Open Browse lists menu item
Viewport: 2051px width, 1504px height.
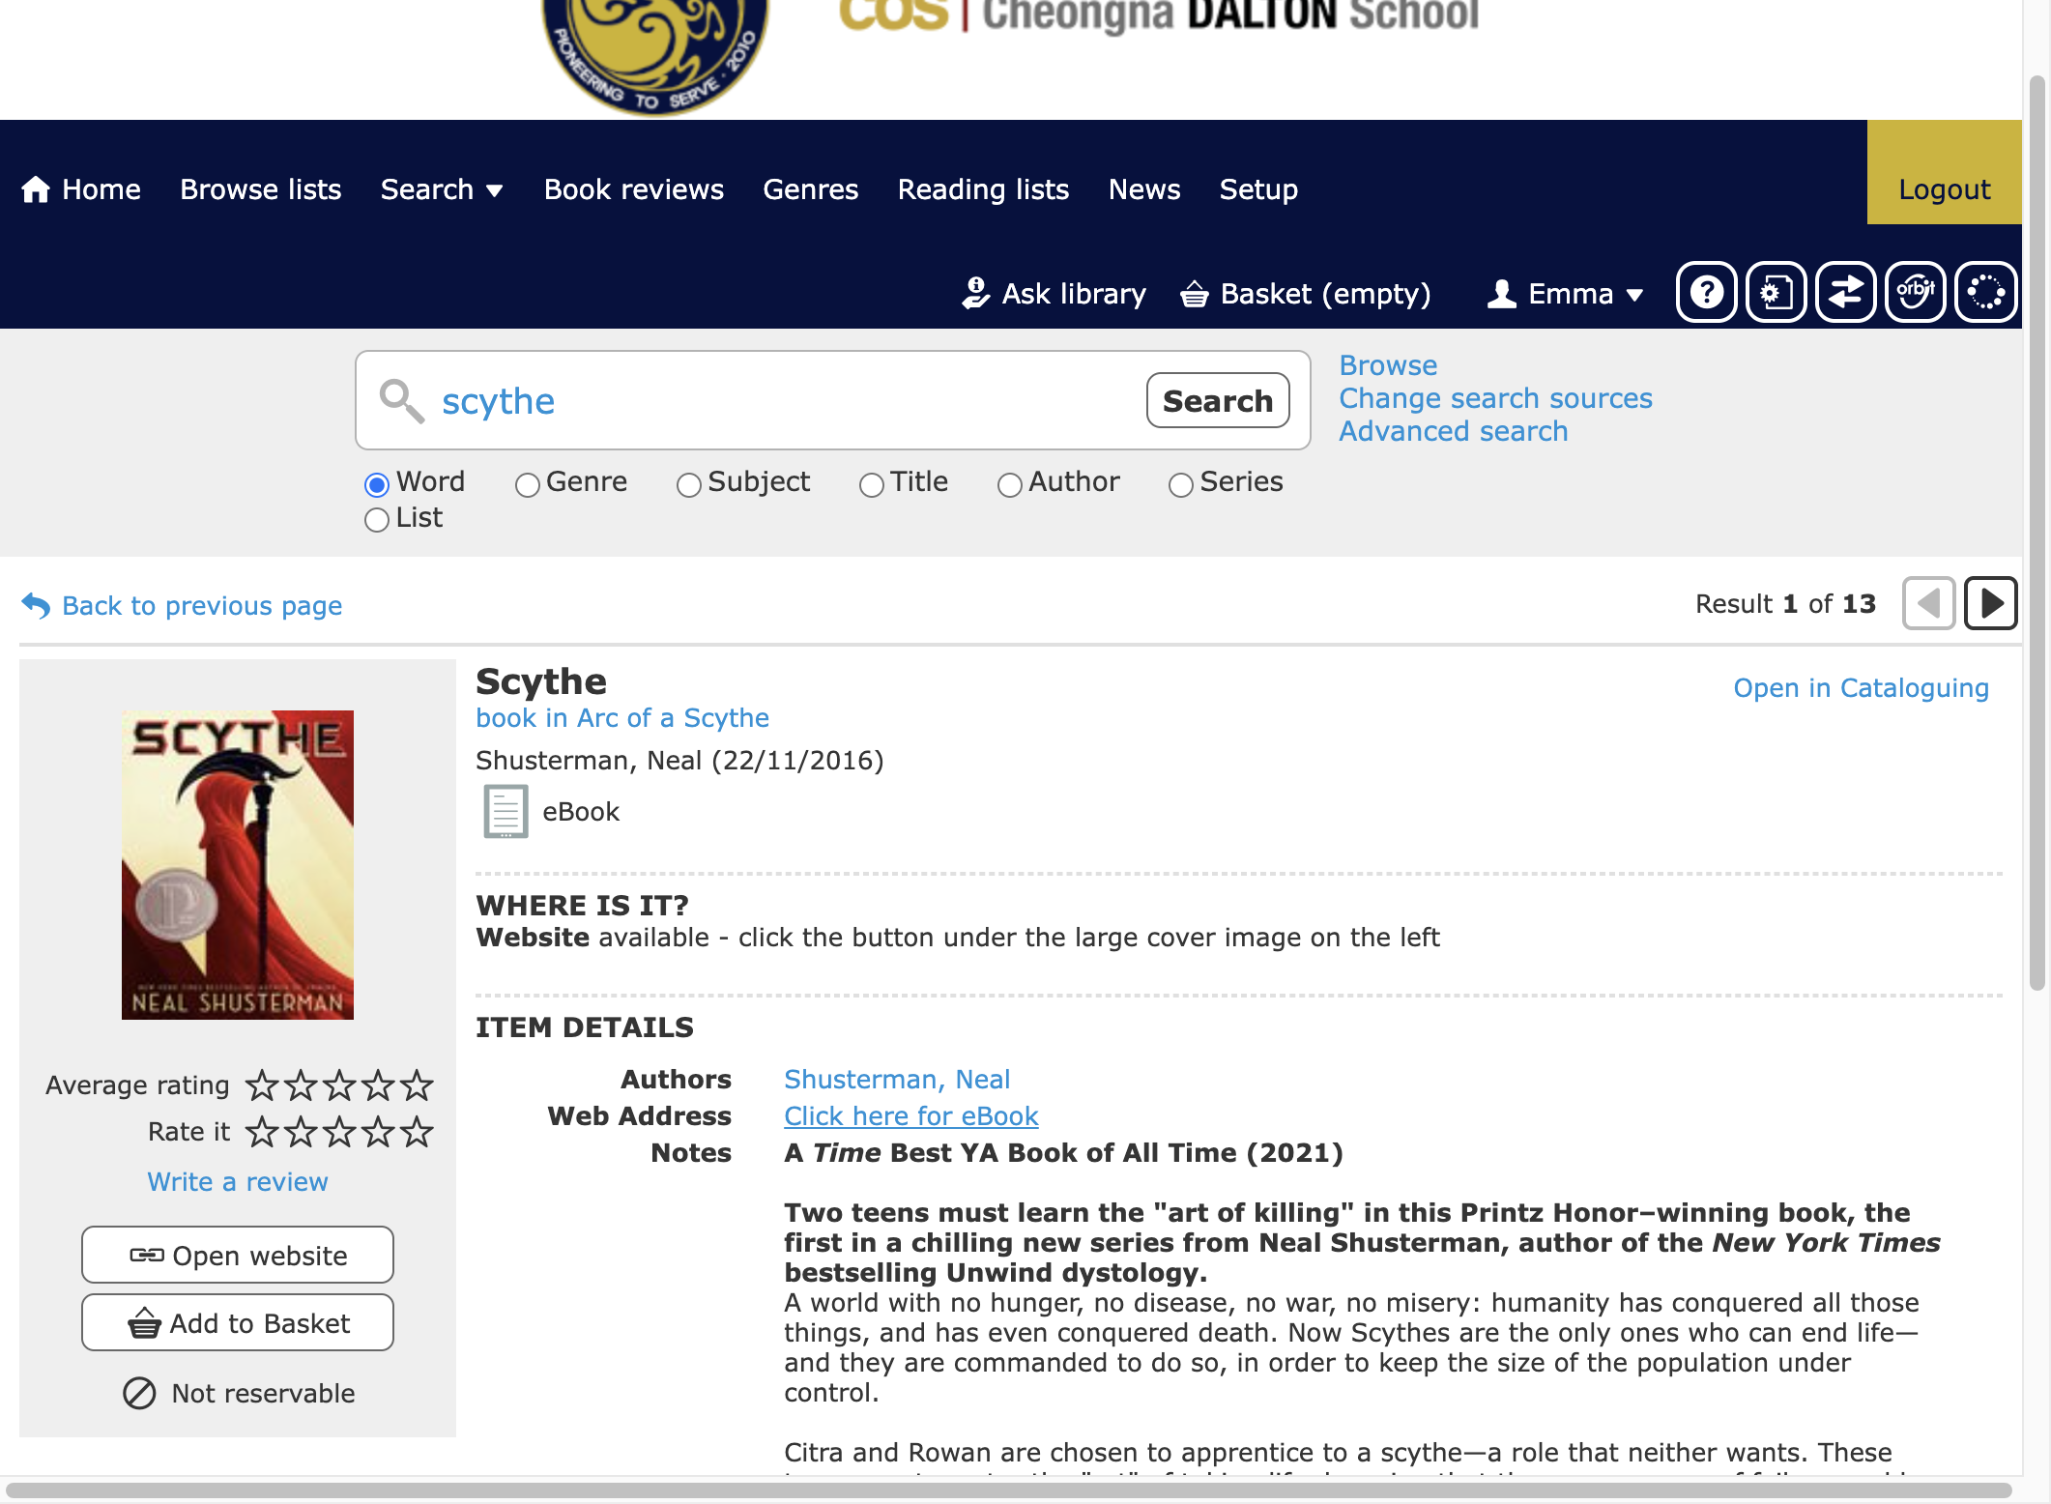(x=261, y=189)
